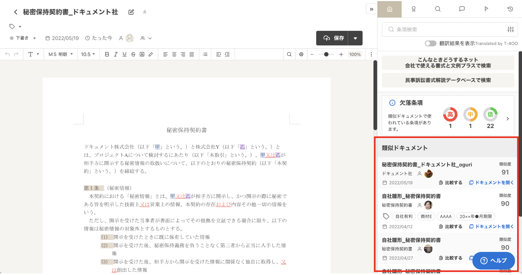
Task: Apply italic formatting from toolbar
Action: coord(116,54)
